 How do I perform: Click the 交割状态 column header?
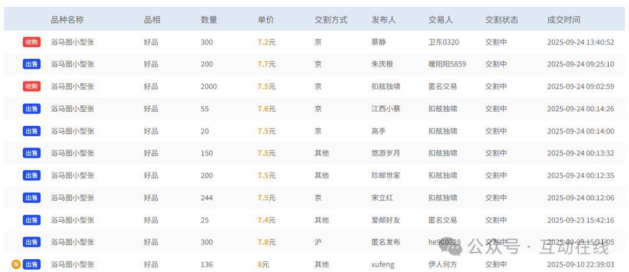point(501,20)
